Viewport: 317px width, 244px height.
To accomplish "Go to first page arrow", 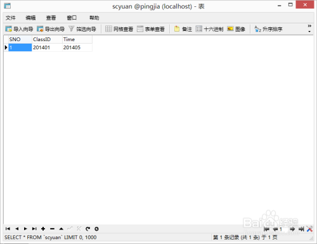I will click(266, 229).
